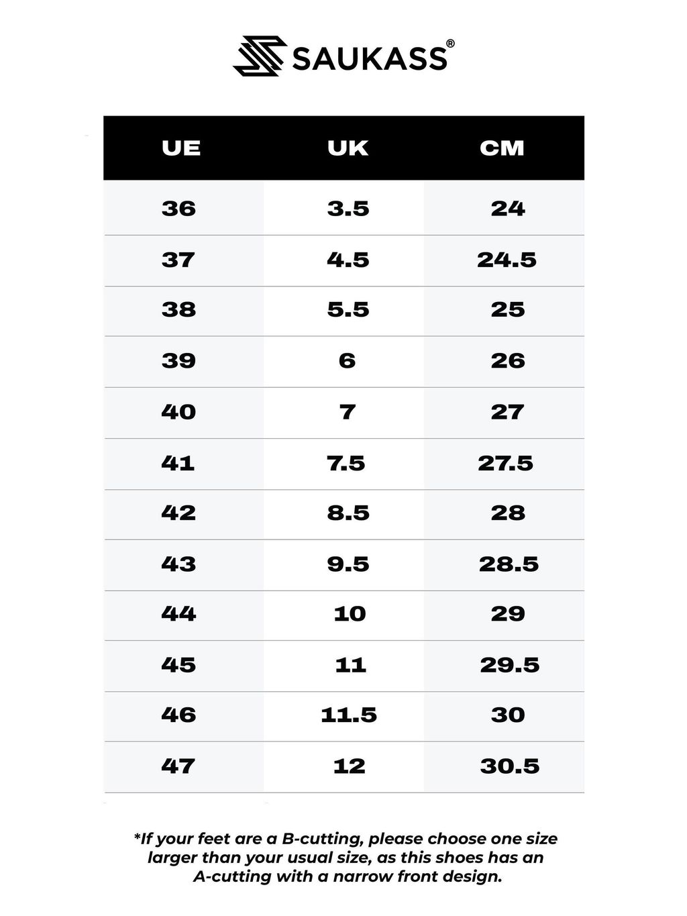Click the registered trademark symbol
The image size is (687, 916).
(450, 44)
